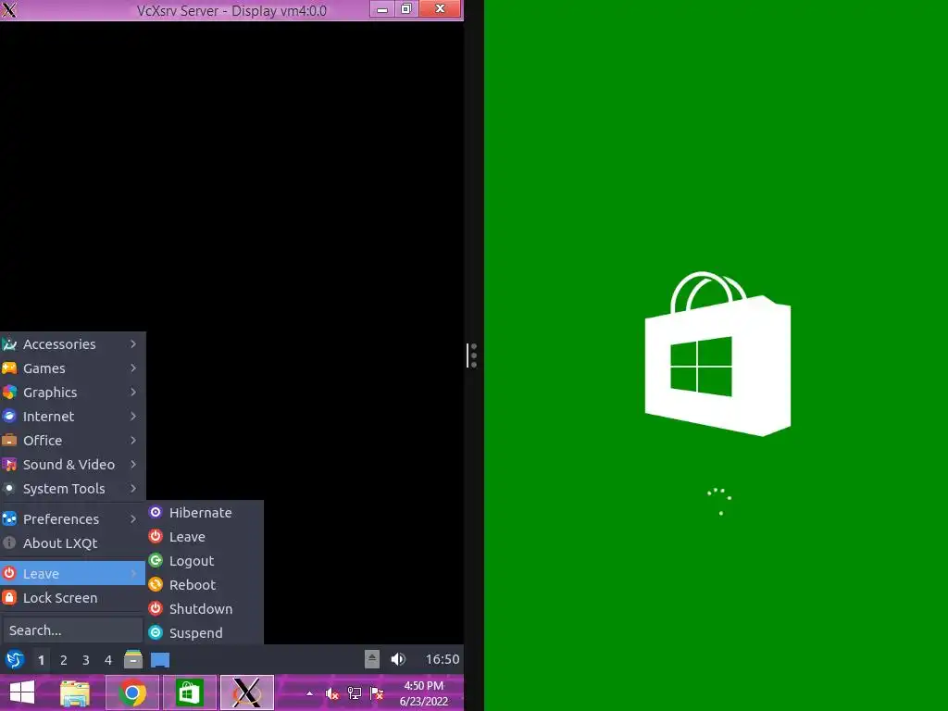
Task: Click the Lock Screen padlock icon
Action: click(9, 597)
